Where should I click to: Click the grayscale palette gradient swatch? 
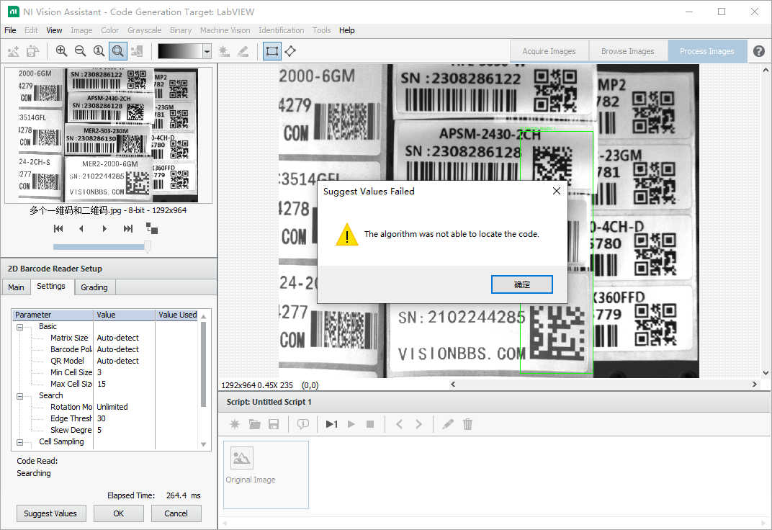[180, 51]
